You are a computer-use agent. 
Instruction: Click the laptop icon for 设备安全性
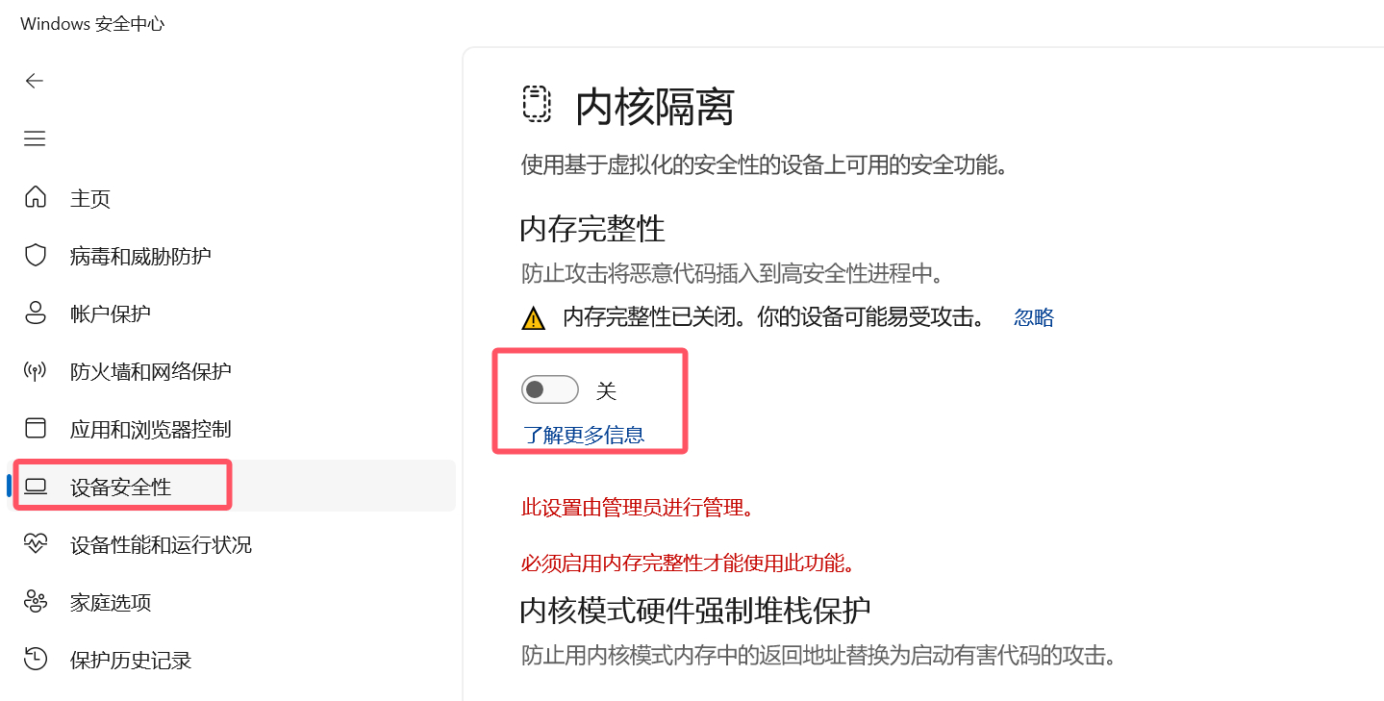36,487
